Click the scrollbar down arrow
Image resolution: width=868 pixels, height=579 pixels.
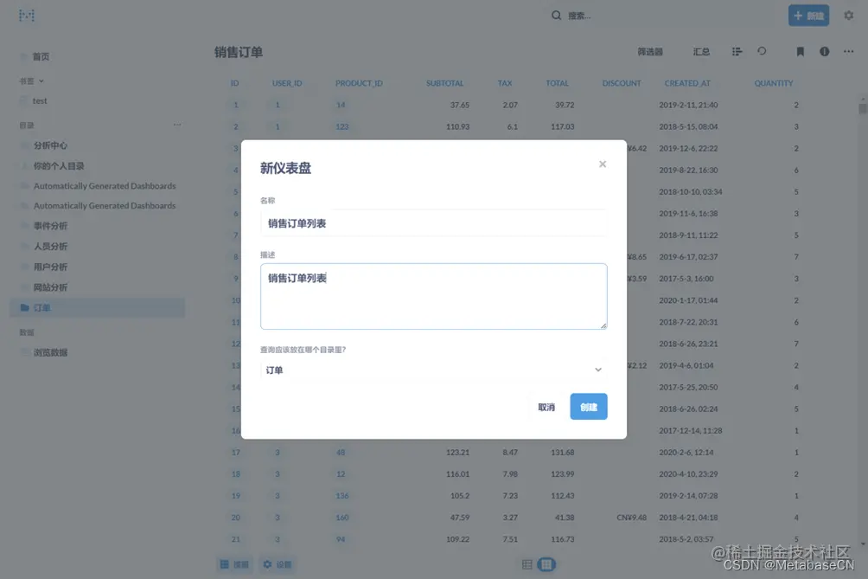pyautogui.click(x=863, y=544)
